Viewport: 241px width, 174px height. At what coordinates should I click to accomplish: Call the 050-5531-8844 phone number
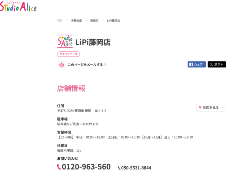pyautogui.click(x=136, y=168)
